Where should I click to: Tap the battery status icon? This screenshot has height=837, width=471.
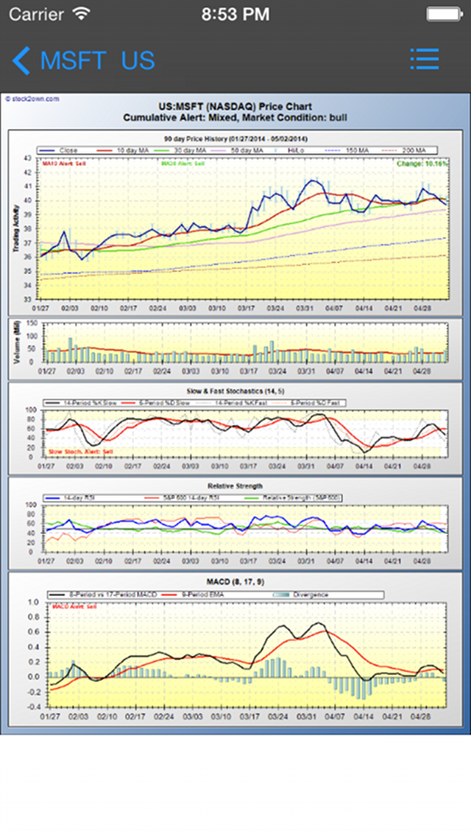(444, 14)
